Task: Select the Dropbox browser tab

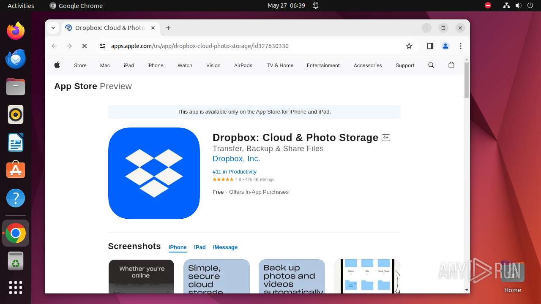Action: pos(110,28)
